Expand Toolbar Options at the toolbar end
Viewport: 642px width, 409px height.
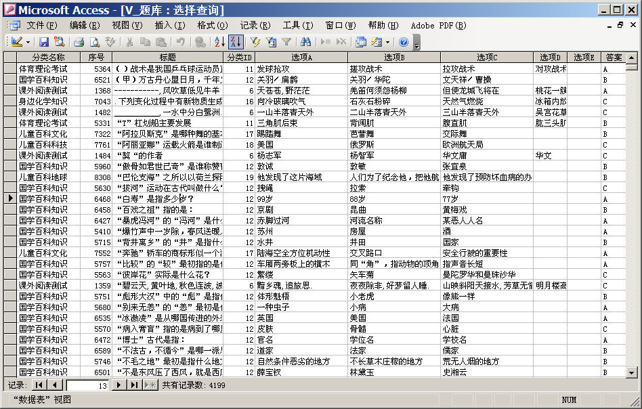(x=416, y=42)
